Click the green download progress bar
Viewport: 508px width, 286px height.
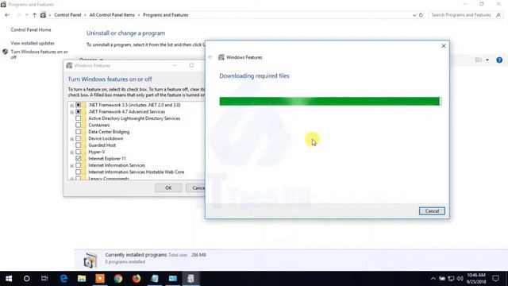click(330, 101)
